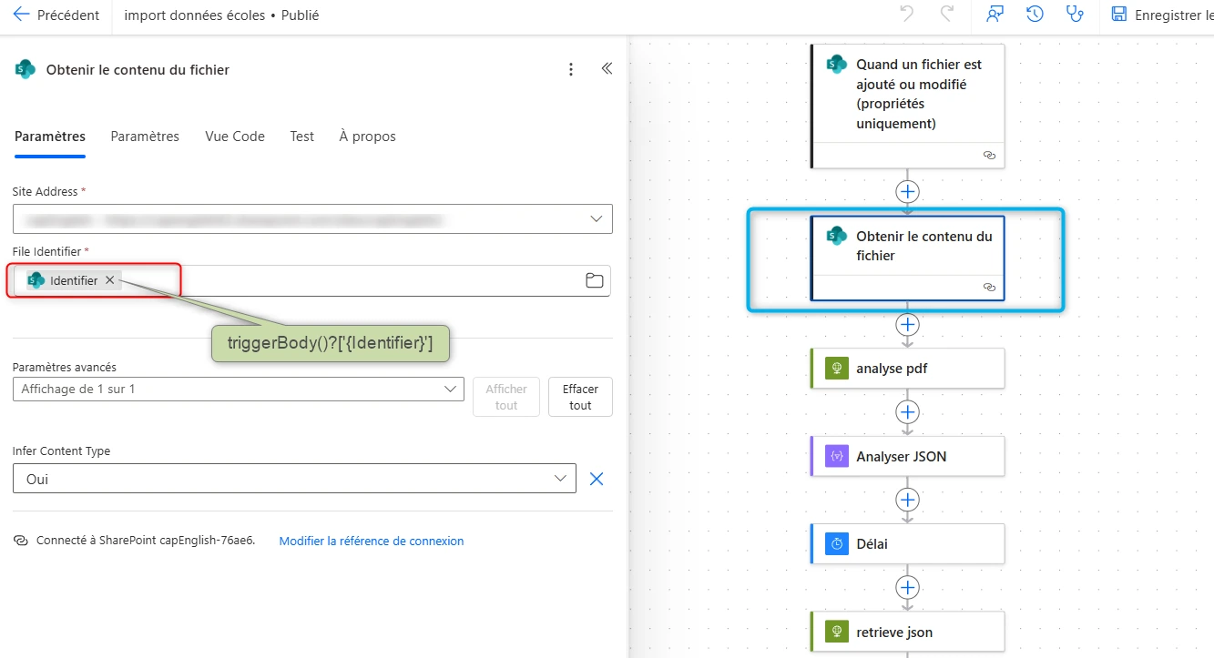Add step above Délai card
The width and height of the screenshot is (1214, 658).
coord(907,500)
